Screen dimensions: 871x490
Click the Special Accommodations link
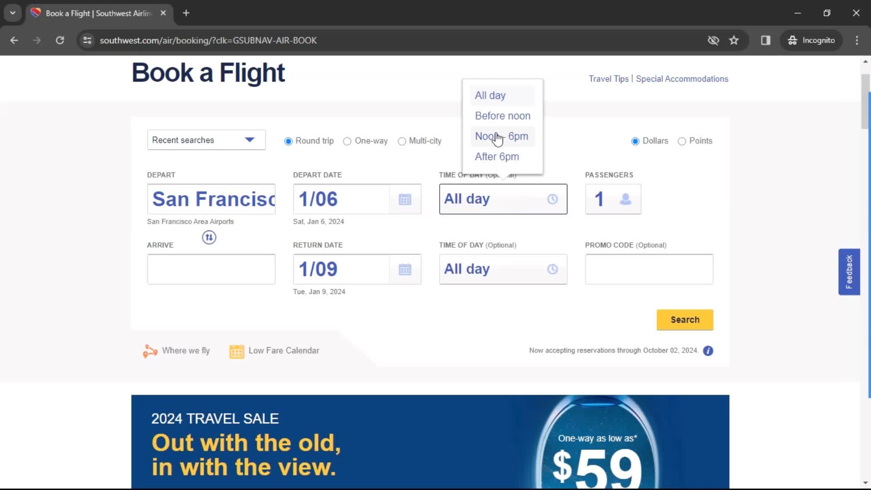click(682, 78)
